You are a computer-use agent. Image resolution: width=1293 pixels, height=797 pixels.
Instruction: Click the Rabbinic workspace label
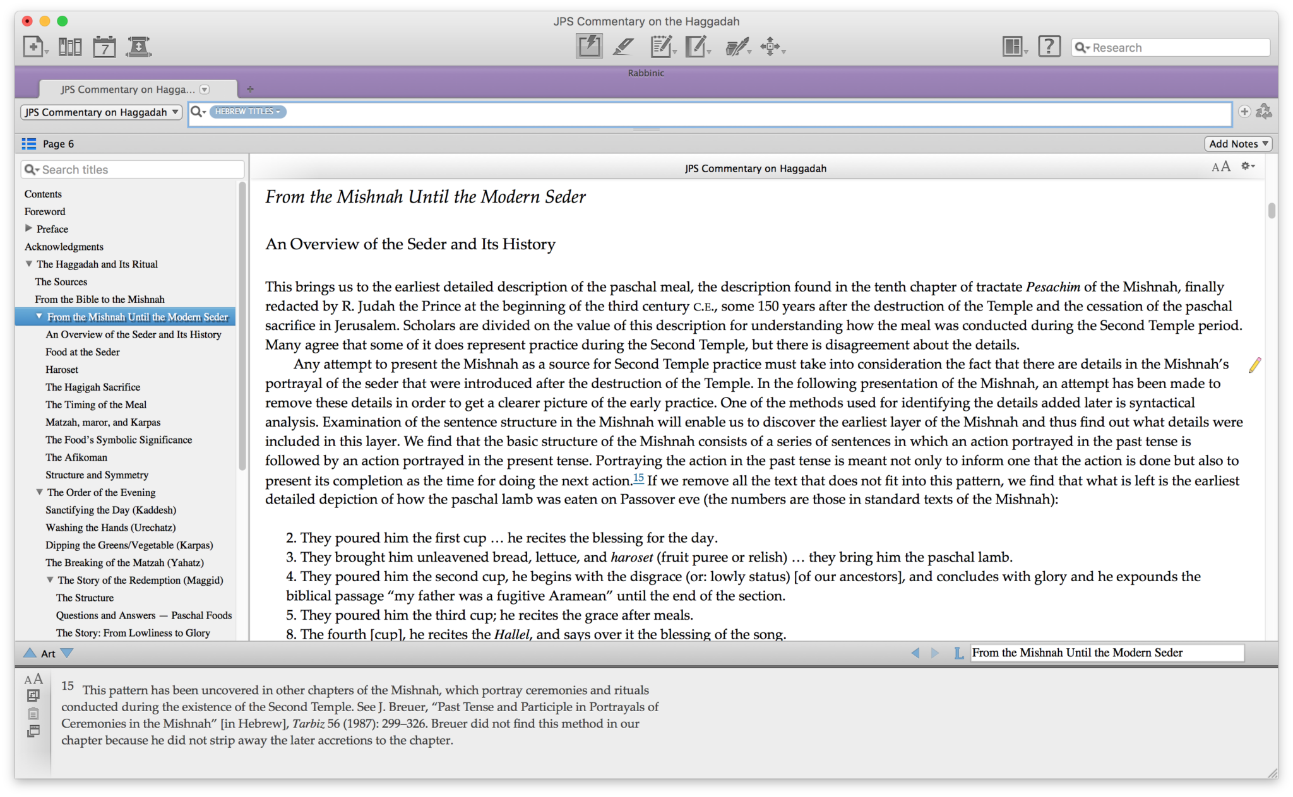point(646,73)
